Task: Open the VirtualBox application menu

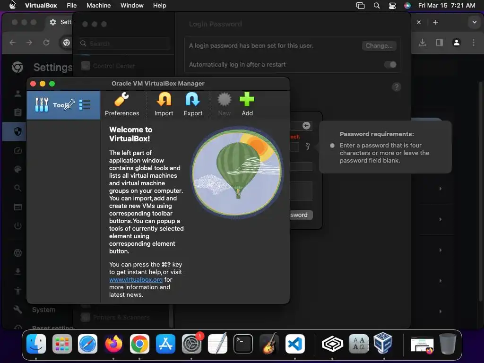Action: click(41, 5)
